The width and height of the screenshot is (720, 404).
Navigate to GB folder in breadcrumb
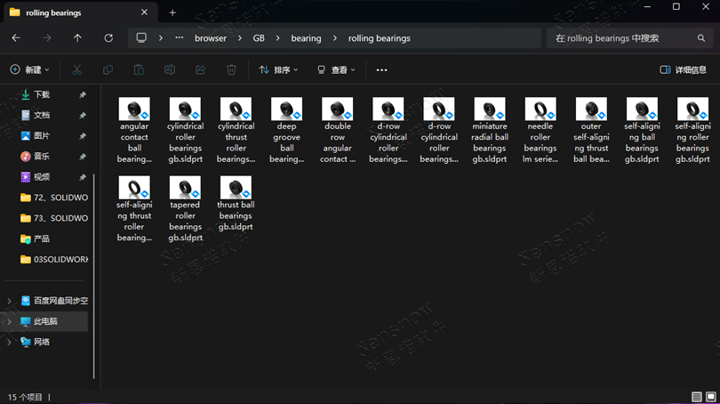coord(259,38)
